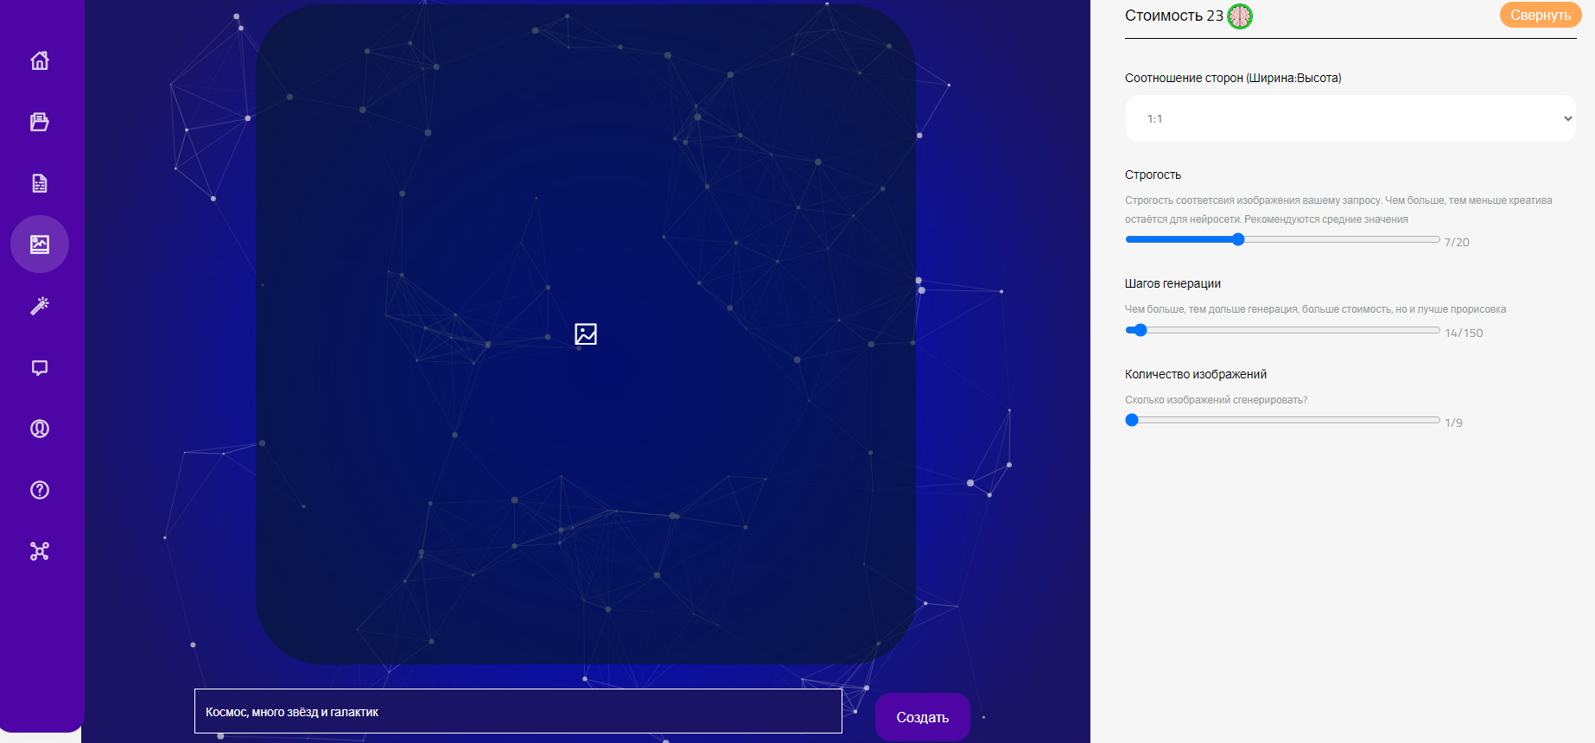Open the user profile icon in sidebar
Viewport: 1595px width, 743px height.
[x=40, y=429]
